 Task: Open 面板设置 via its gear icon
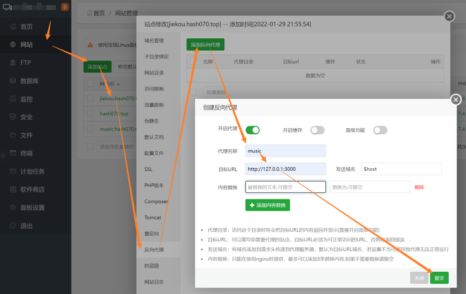[x=13, y=208]
